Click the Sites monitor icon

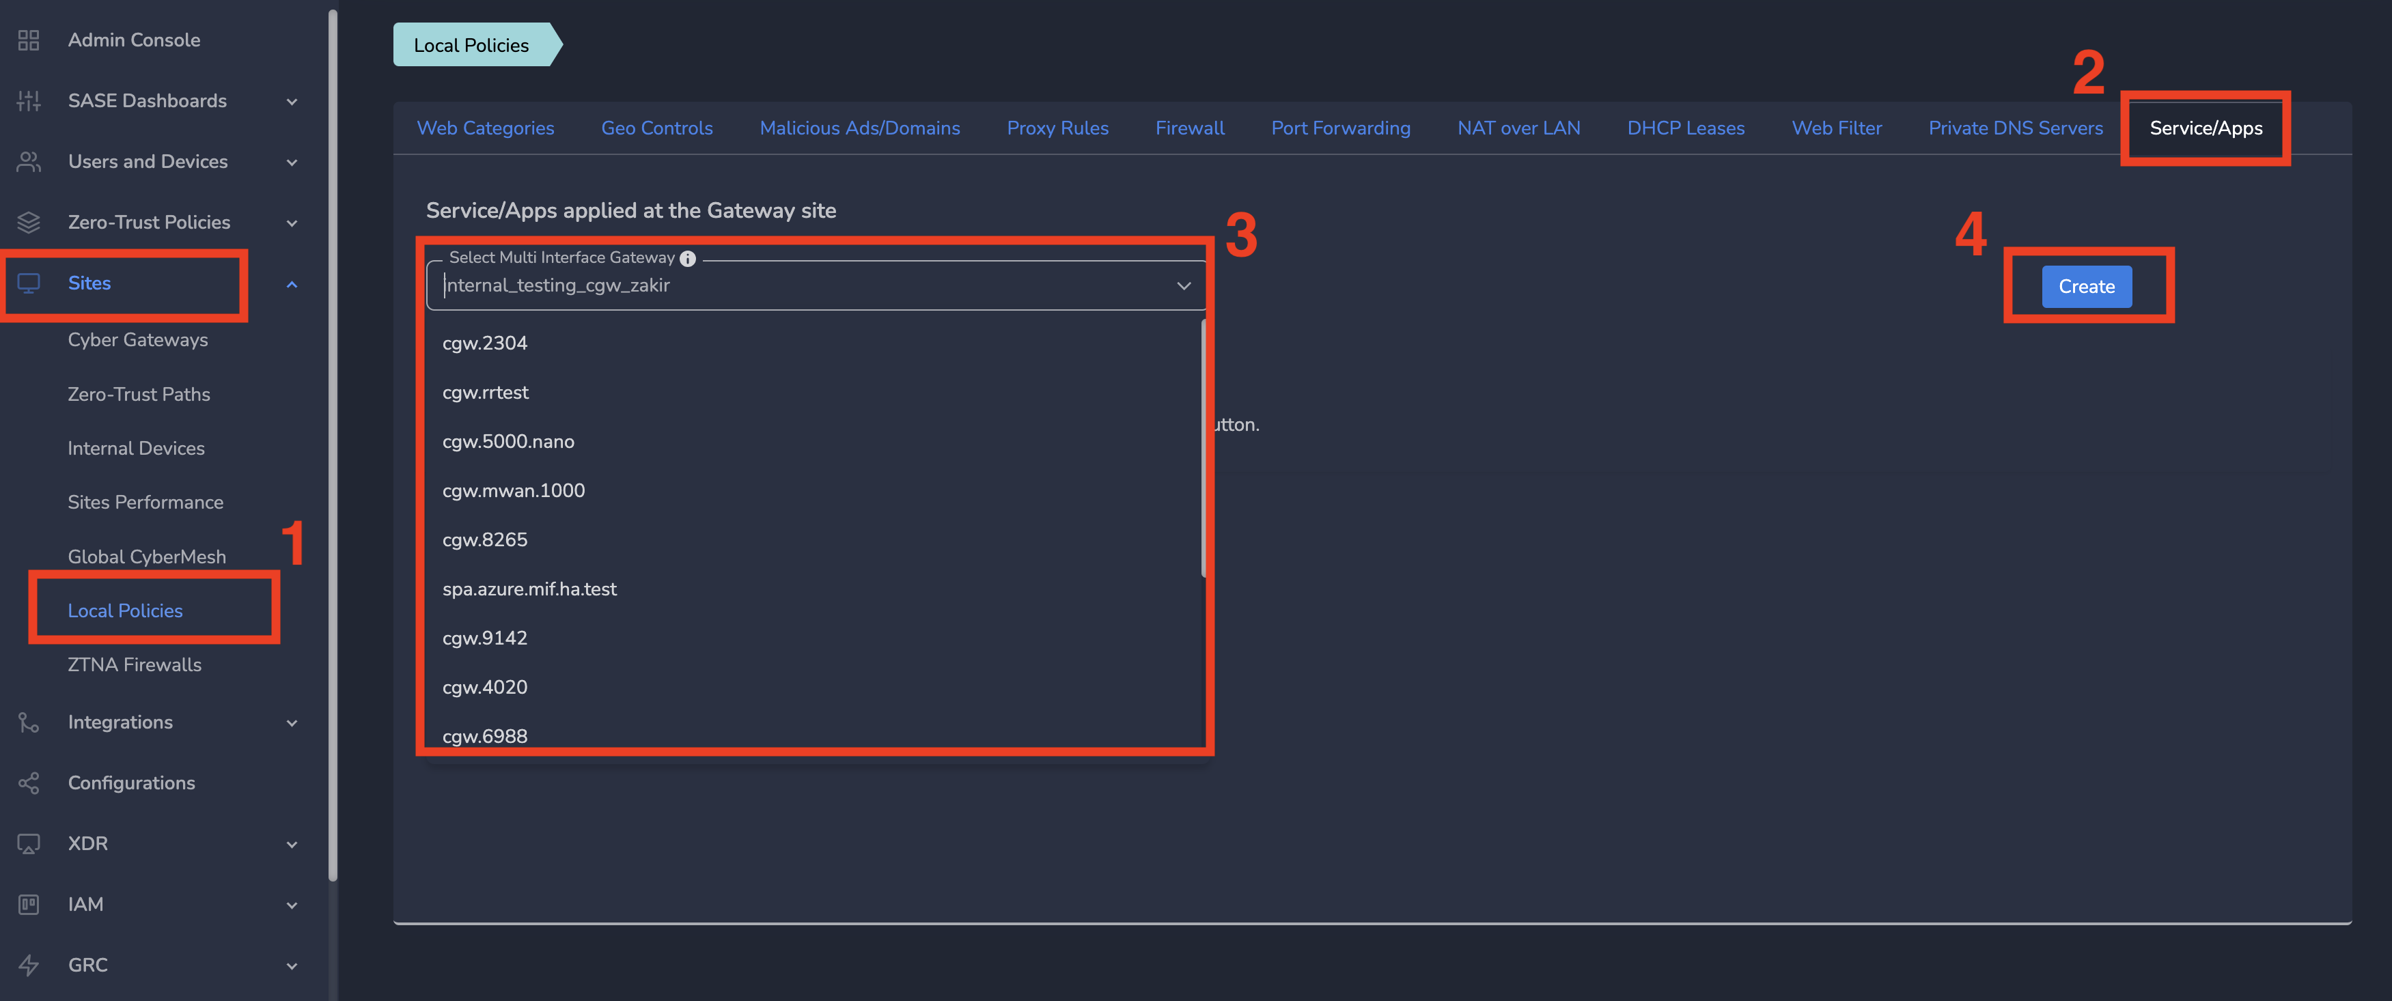click(29, 283)
